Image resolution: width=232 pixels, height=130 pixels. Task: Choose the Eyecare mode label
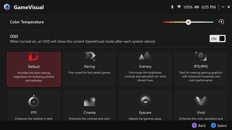pyautogui.click(x=145, y=113)
